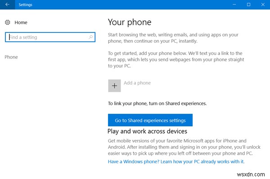The height and width of the screenshot is (179, 270).
Task: Click the 'To link your phone' text
Action: (x=157, y=103)
